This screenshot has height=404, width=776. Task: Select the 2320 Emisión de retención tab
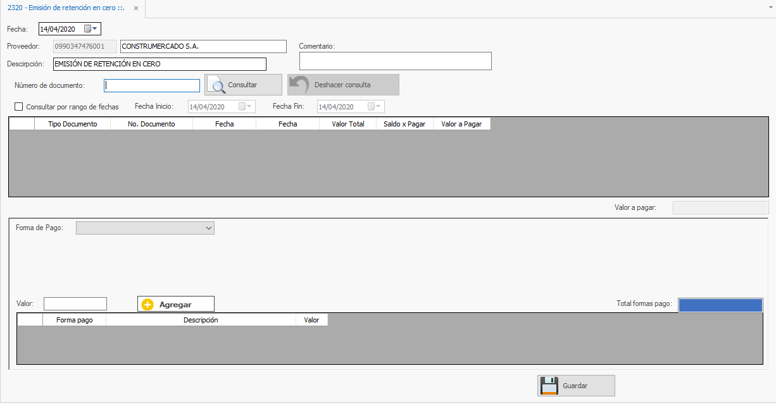(x=66, y=8)
